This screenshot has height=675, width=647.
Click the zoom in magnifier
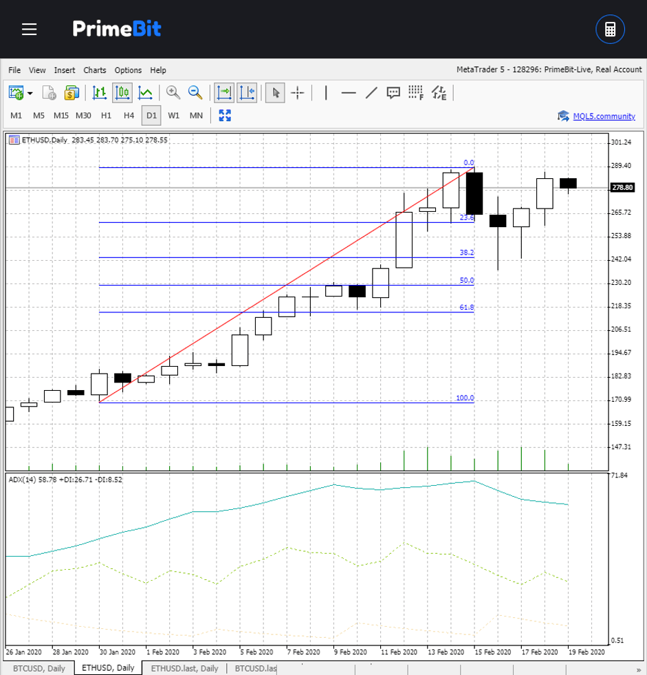[173, 93]
